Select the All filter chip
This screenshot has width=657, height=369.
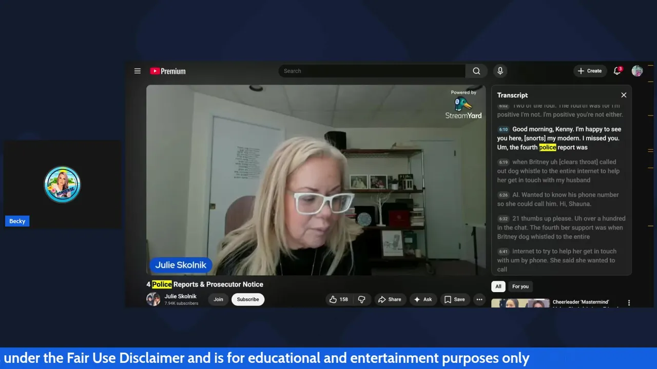[x=498, y=286]
